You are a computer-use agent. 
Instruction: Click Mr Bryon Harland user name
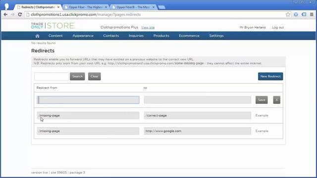click(253, 28)
